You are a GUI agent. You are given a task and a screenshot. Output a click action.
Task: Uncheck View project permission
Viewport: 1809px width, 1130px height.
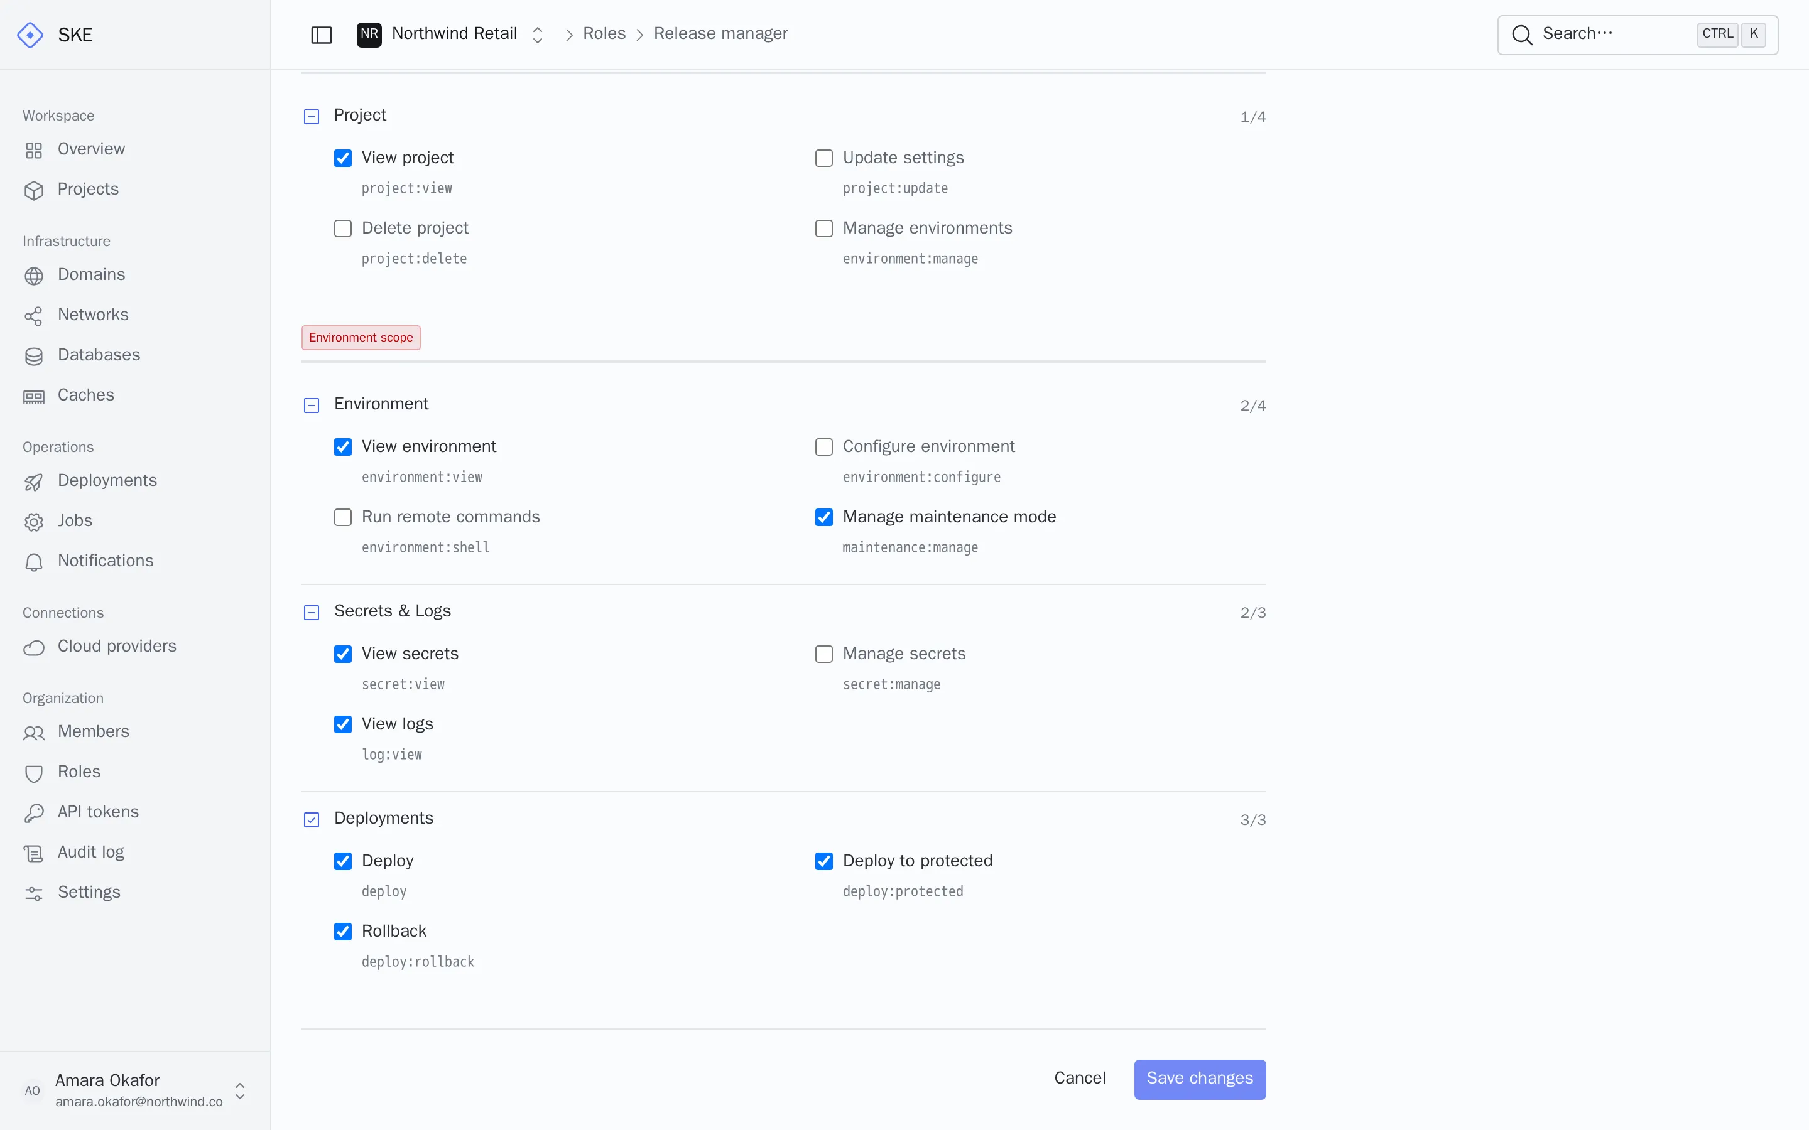click(x=342, y=158)
